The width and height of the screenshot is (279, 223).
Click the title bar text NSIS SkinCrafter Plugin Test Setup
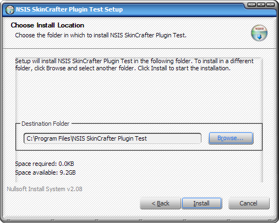(69, 9)
